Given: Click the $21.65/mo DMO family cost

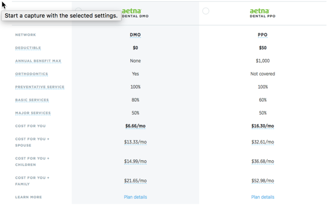Looking at the screenshot, I should 135,181.
